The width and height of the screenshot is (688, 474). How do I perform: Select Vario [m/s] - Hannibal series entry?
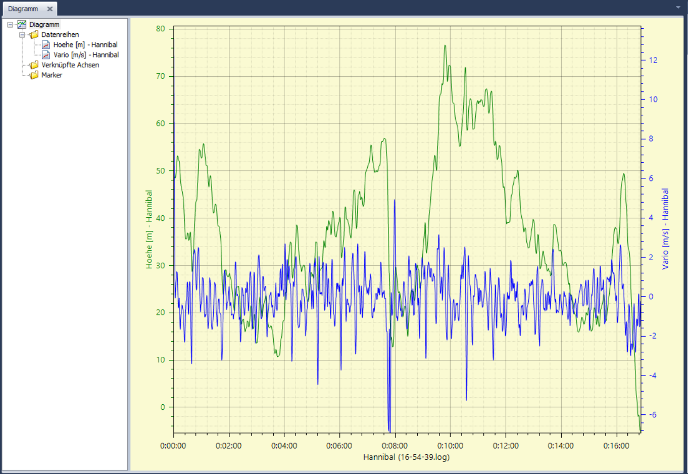(x=86, y=55)
